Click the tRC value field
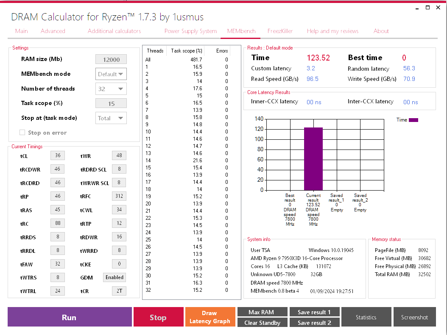 58,223
